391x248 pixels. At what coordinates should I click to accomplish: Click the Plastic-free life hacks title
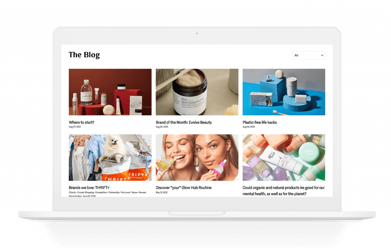(260, 122)
